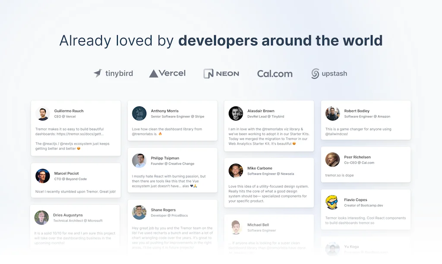This screenshot has height=264, width=442.
Task: Click 'Termor looks interesting' testimonial text
Action: (x=365, y=220)
